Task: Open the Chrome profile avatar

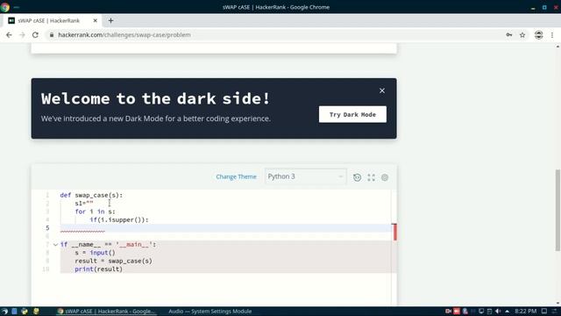Action: point(538,35)
